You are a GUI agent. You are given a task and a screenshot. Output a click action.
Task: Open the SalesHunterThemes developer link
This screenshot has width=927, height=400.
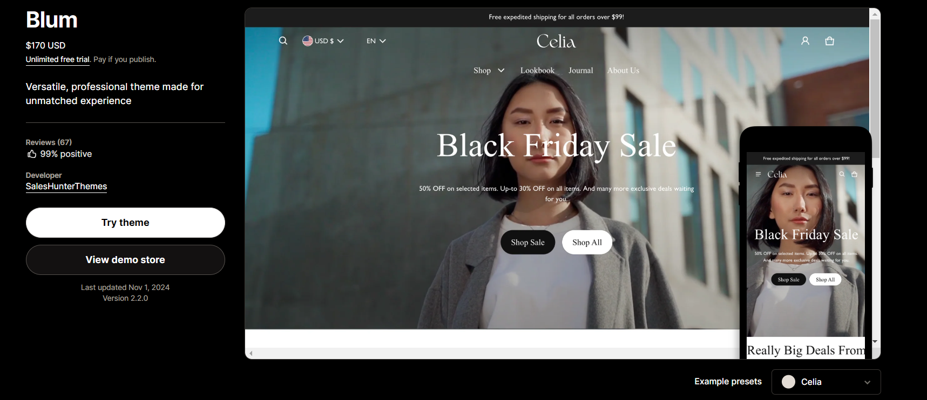pyautogui.click(x=66, y=187)
